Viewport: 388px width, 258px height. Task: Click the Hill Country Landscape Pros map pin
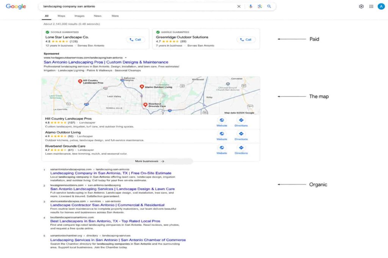point(80,81)
